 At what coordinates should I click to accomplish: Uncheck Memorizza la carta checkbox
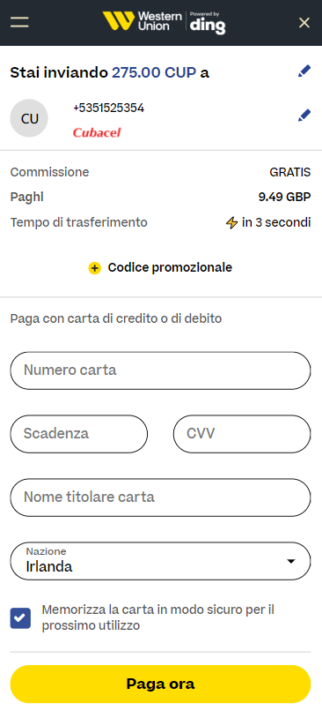tap(20, 618)
